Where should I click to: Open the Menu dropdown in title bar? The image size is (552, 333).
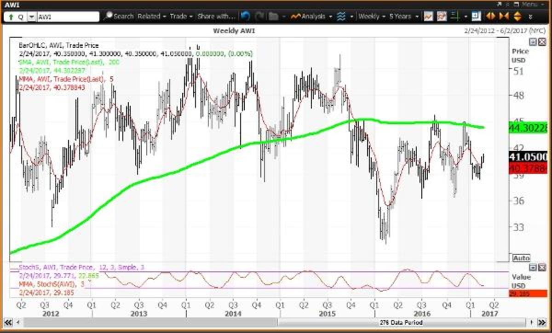coord(533,5)
